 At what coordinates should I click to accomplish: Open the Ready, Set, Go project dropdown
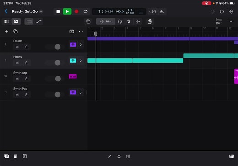tap(41, 11)
